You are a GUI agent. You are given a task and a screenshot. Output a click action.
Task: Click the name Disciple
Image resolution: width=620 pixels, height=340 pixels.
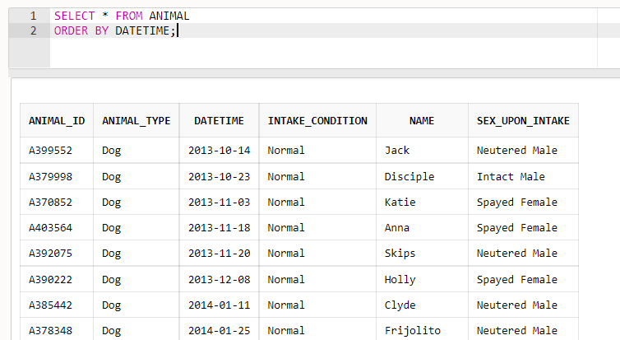(x=409, y=176)
